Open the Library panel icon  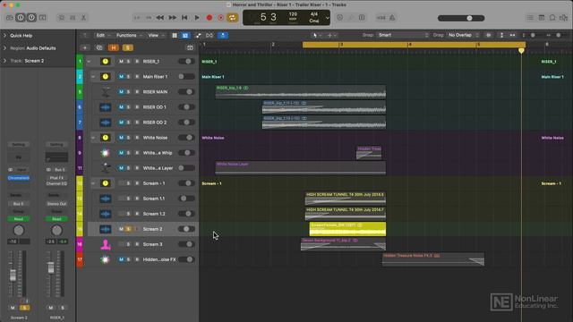tap(9, 18)
